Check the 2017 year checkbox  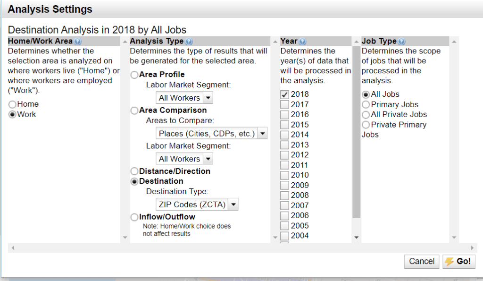285,104
